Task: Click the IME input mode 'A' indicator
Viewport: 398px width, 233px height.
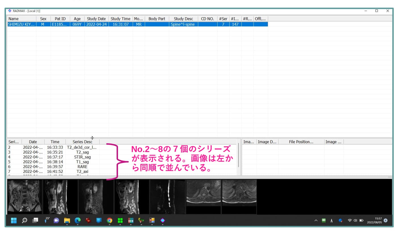Action: pyautogui.click(x=331, y=221)
